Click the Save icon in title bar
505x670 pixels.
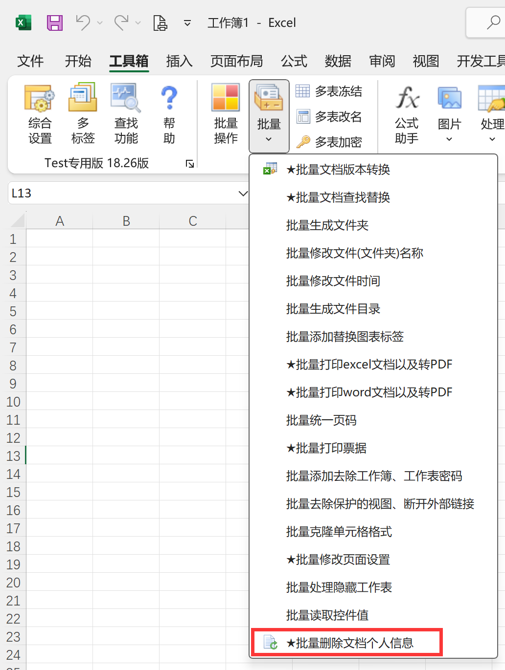pos(54,23)
